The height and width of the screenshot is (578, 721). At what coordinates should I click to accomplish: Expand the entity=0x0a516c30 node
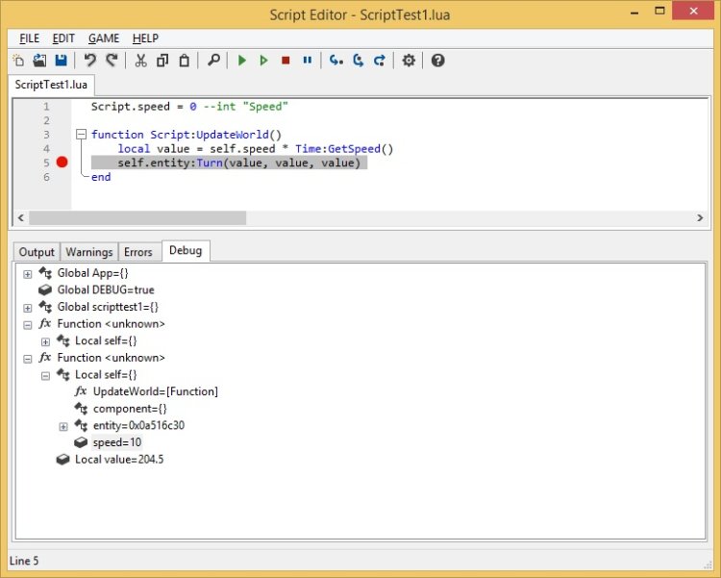63,426
